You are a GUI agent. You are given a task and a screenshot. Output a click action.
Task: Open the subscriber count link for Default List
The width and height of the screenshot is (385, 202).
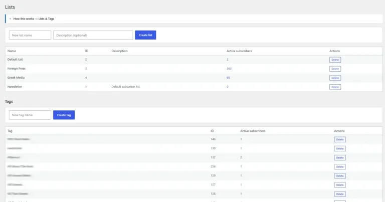tap(228, 60)
